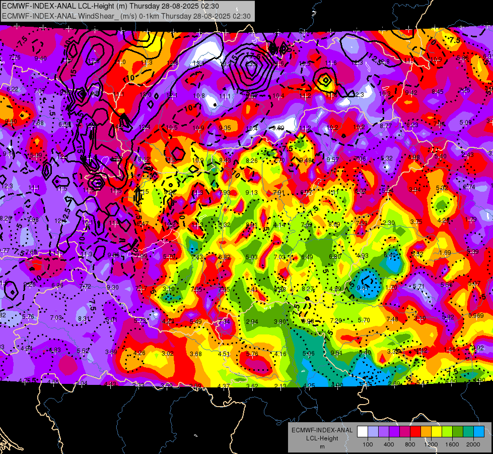Click the legend ECMWF-INDEX-ANAL label
This screenshot has width=493, height=454.
tap(322, 430)
